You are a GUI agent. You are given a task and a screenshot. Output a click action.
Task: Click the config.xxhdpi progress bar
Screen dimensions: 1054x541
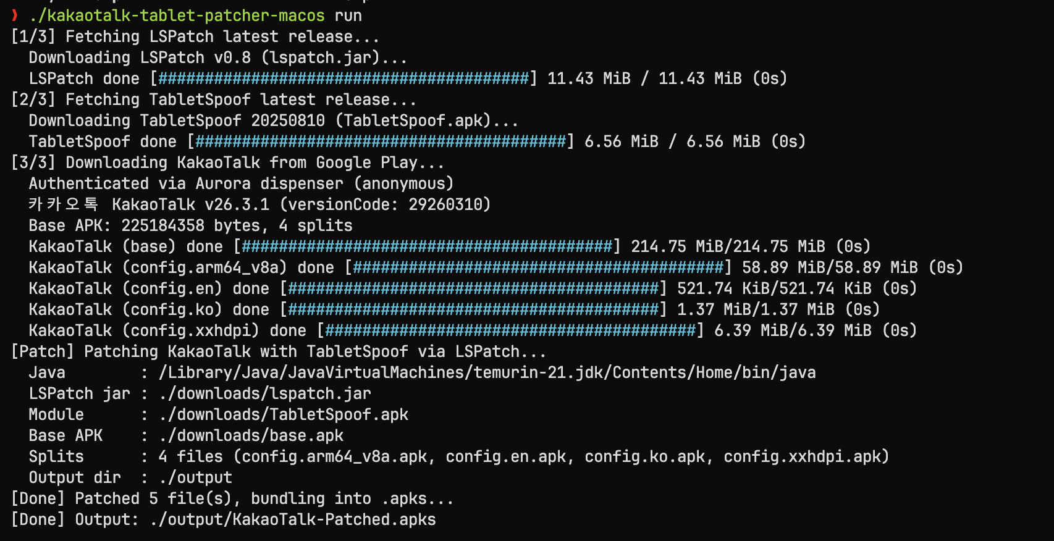coord(510,330)
